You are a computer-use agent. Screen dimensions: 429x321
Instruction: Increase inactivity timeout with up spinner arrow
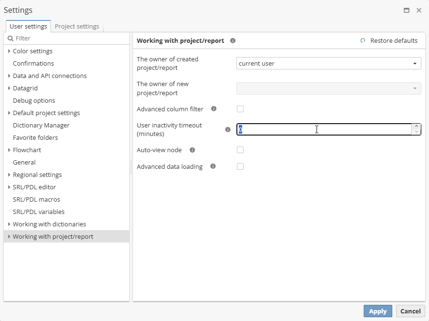pyautogui.click(x=417, y=126)
